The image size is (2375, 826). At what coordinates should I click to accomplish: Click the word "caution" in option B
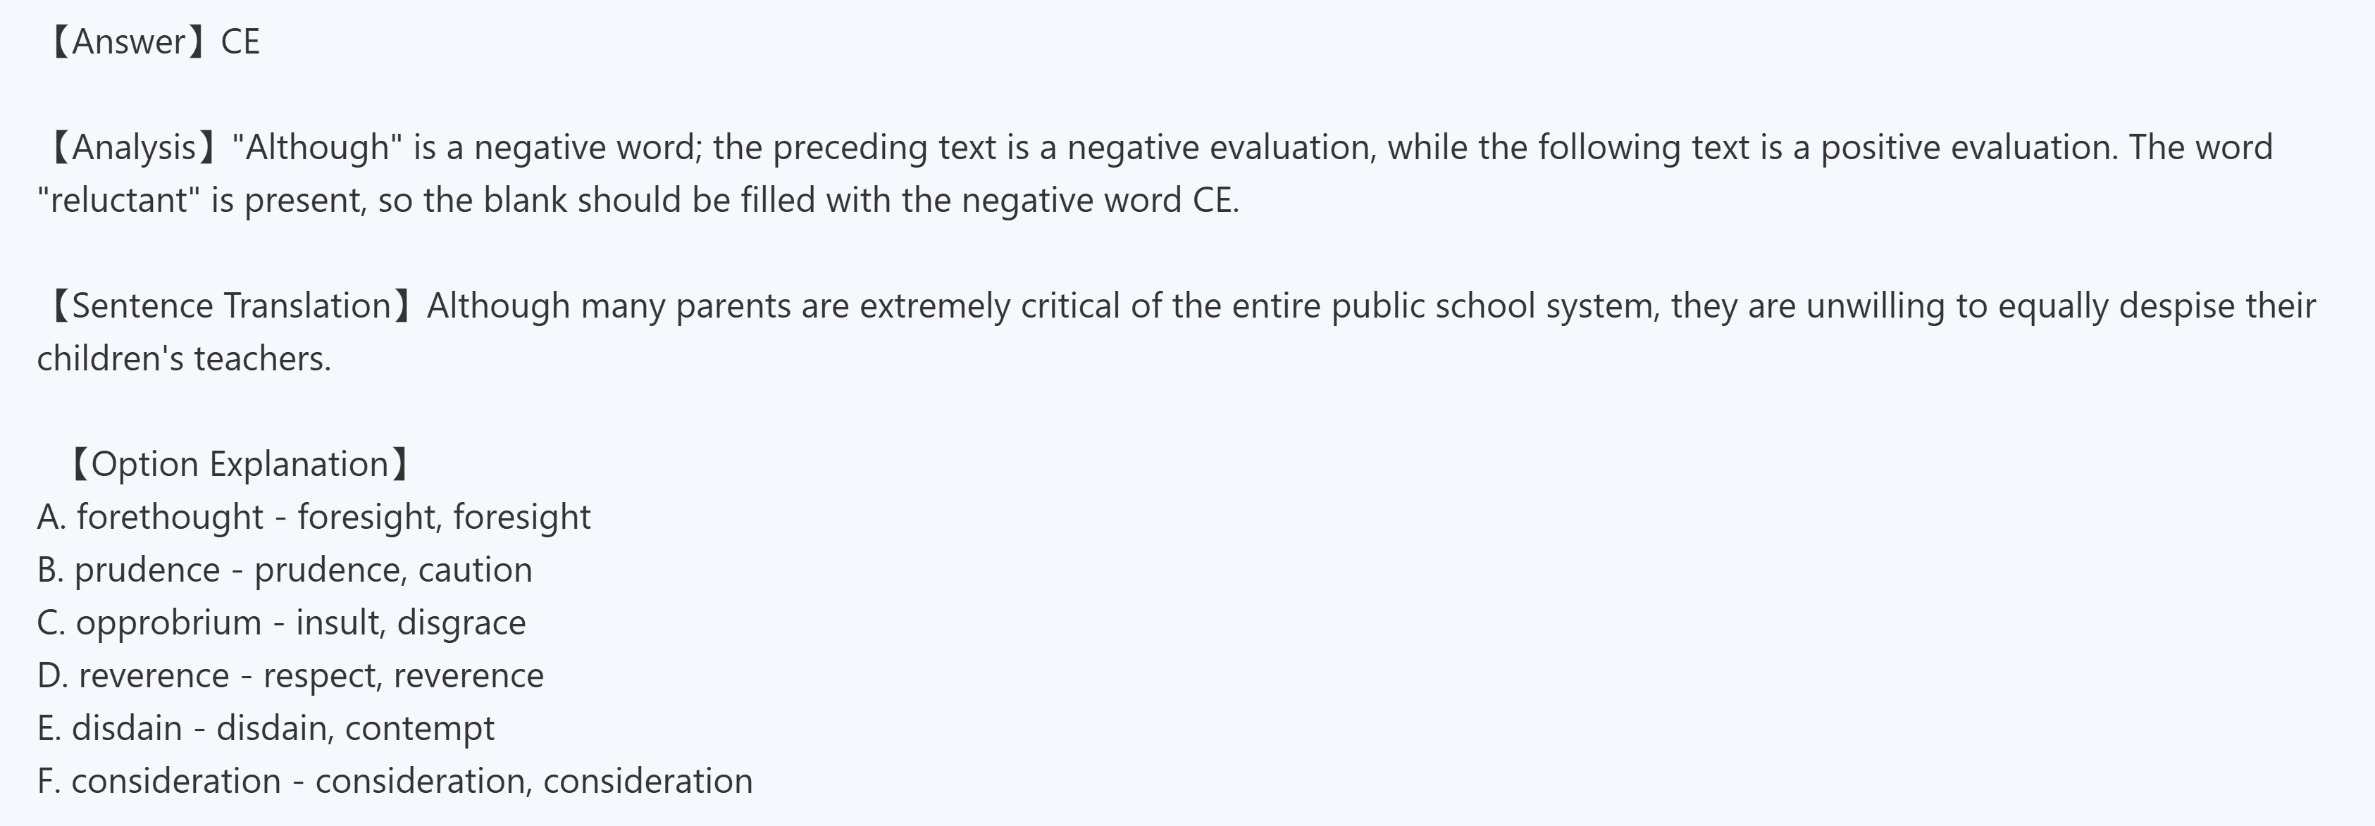(475, 570)
